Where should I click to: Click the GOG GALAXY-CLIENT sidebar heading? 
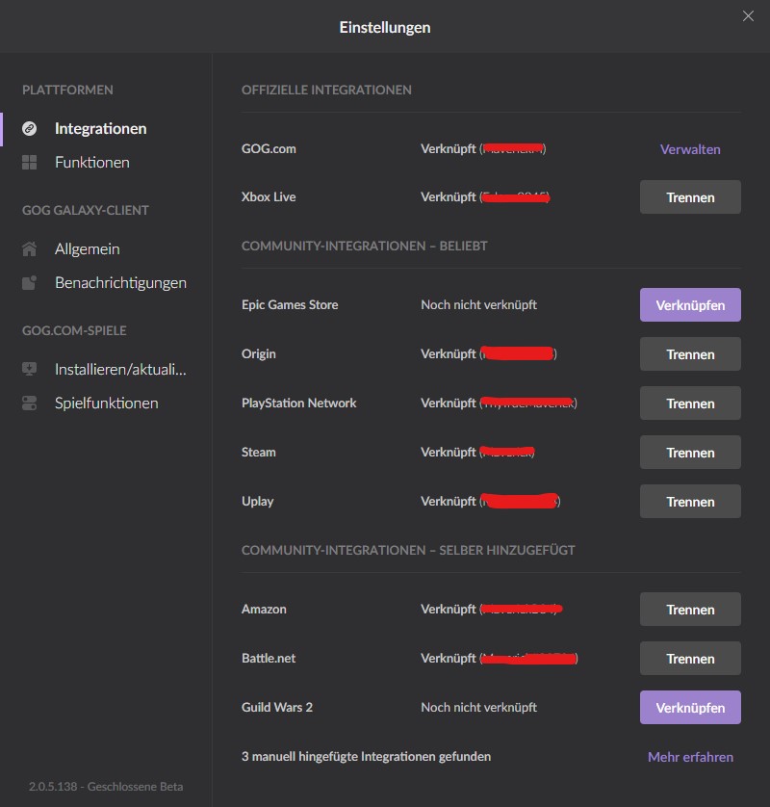pyautogui.click(x=86, y=211)
